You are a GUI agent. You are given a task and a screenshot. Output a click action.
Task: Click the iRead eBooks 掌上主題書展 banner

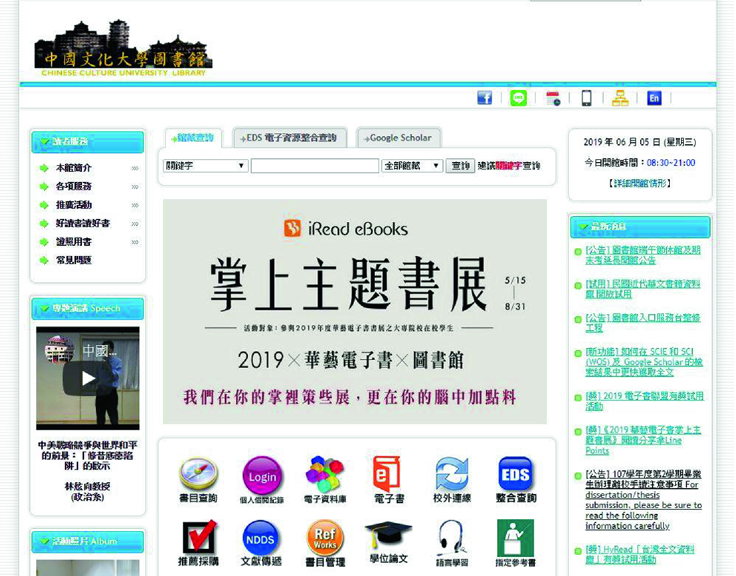point(355,311)
